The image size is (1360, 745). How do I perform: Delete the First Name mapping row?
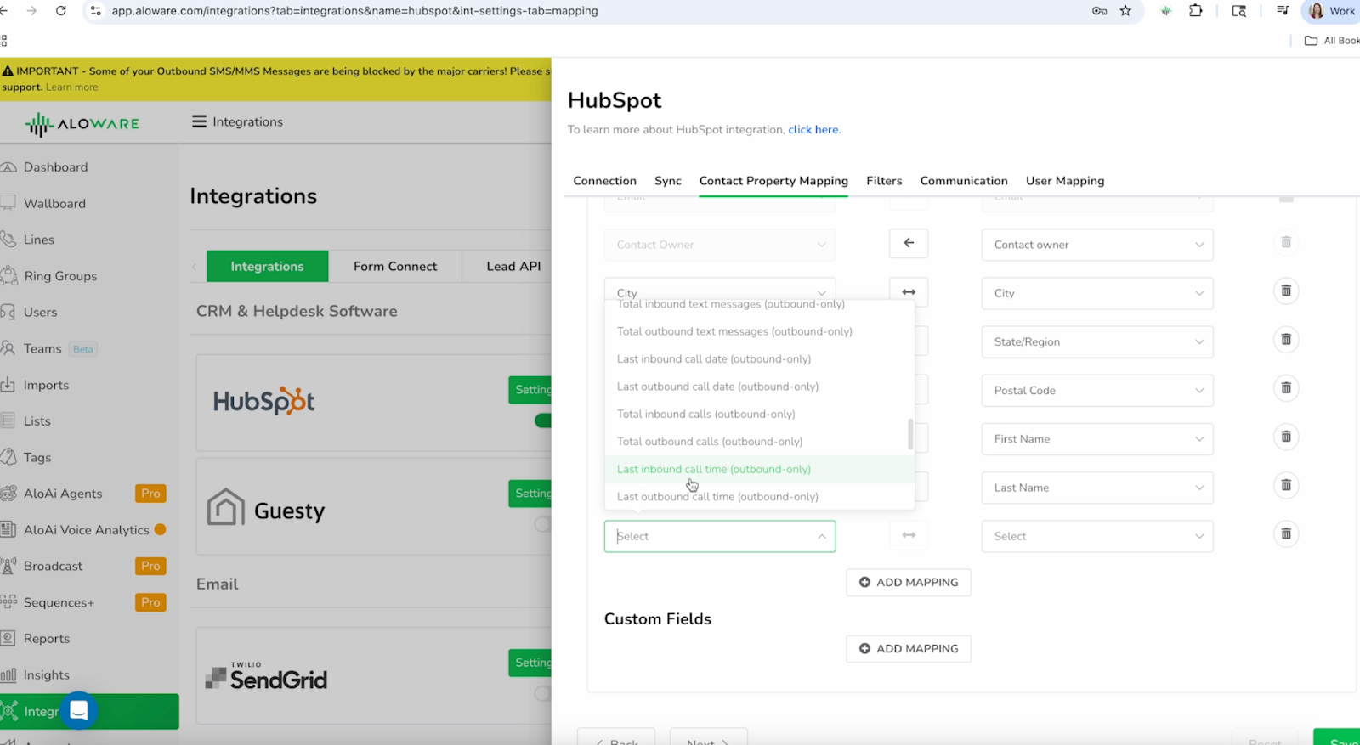[1286, 436]
